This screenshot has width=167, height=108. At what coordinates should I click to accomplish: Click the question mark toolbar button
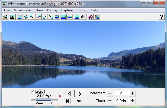pos(161,17)
